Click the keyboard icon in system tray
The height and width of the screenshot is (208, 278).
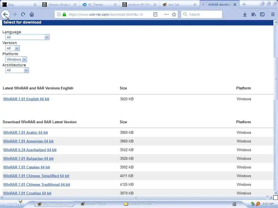pyautogui.click(x=234, y=204)
